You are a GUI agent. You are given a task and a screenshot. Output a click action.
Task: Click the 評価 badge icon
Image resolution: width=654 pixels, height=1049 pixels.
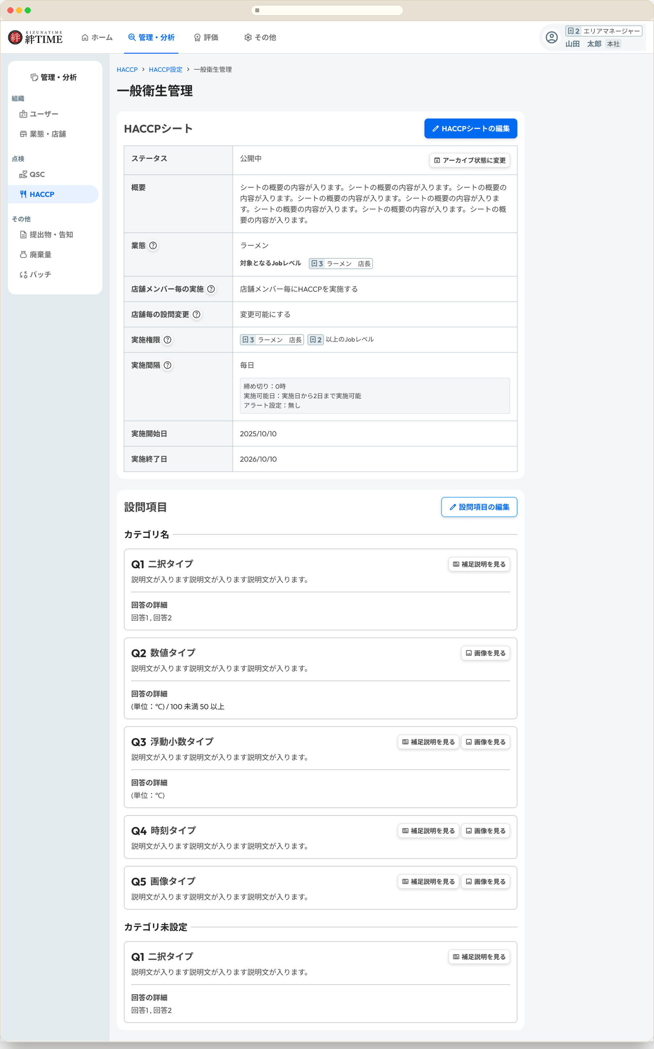(x=197, y=38)
